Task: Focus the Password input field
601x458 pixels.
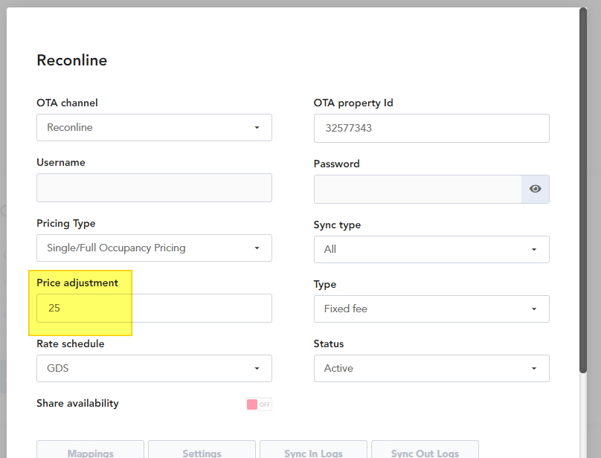Action: pyautogui.click(x=418, y=190)
